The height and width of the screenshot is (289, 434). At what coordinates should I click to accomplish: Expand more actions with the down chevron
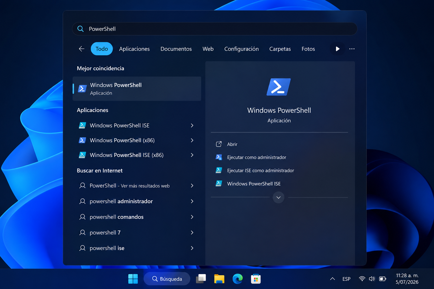(x=279, y=197)
